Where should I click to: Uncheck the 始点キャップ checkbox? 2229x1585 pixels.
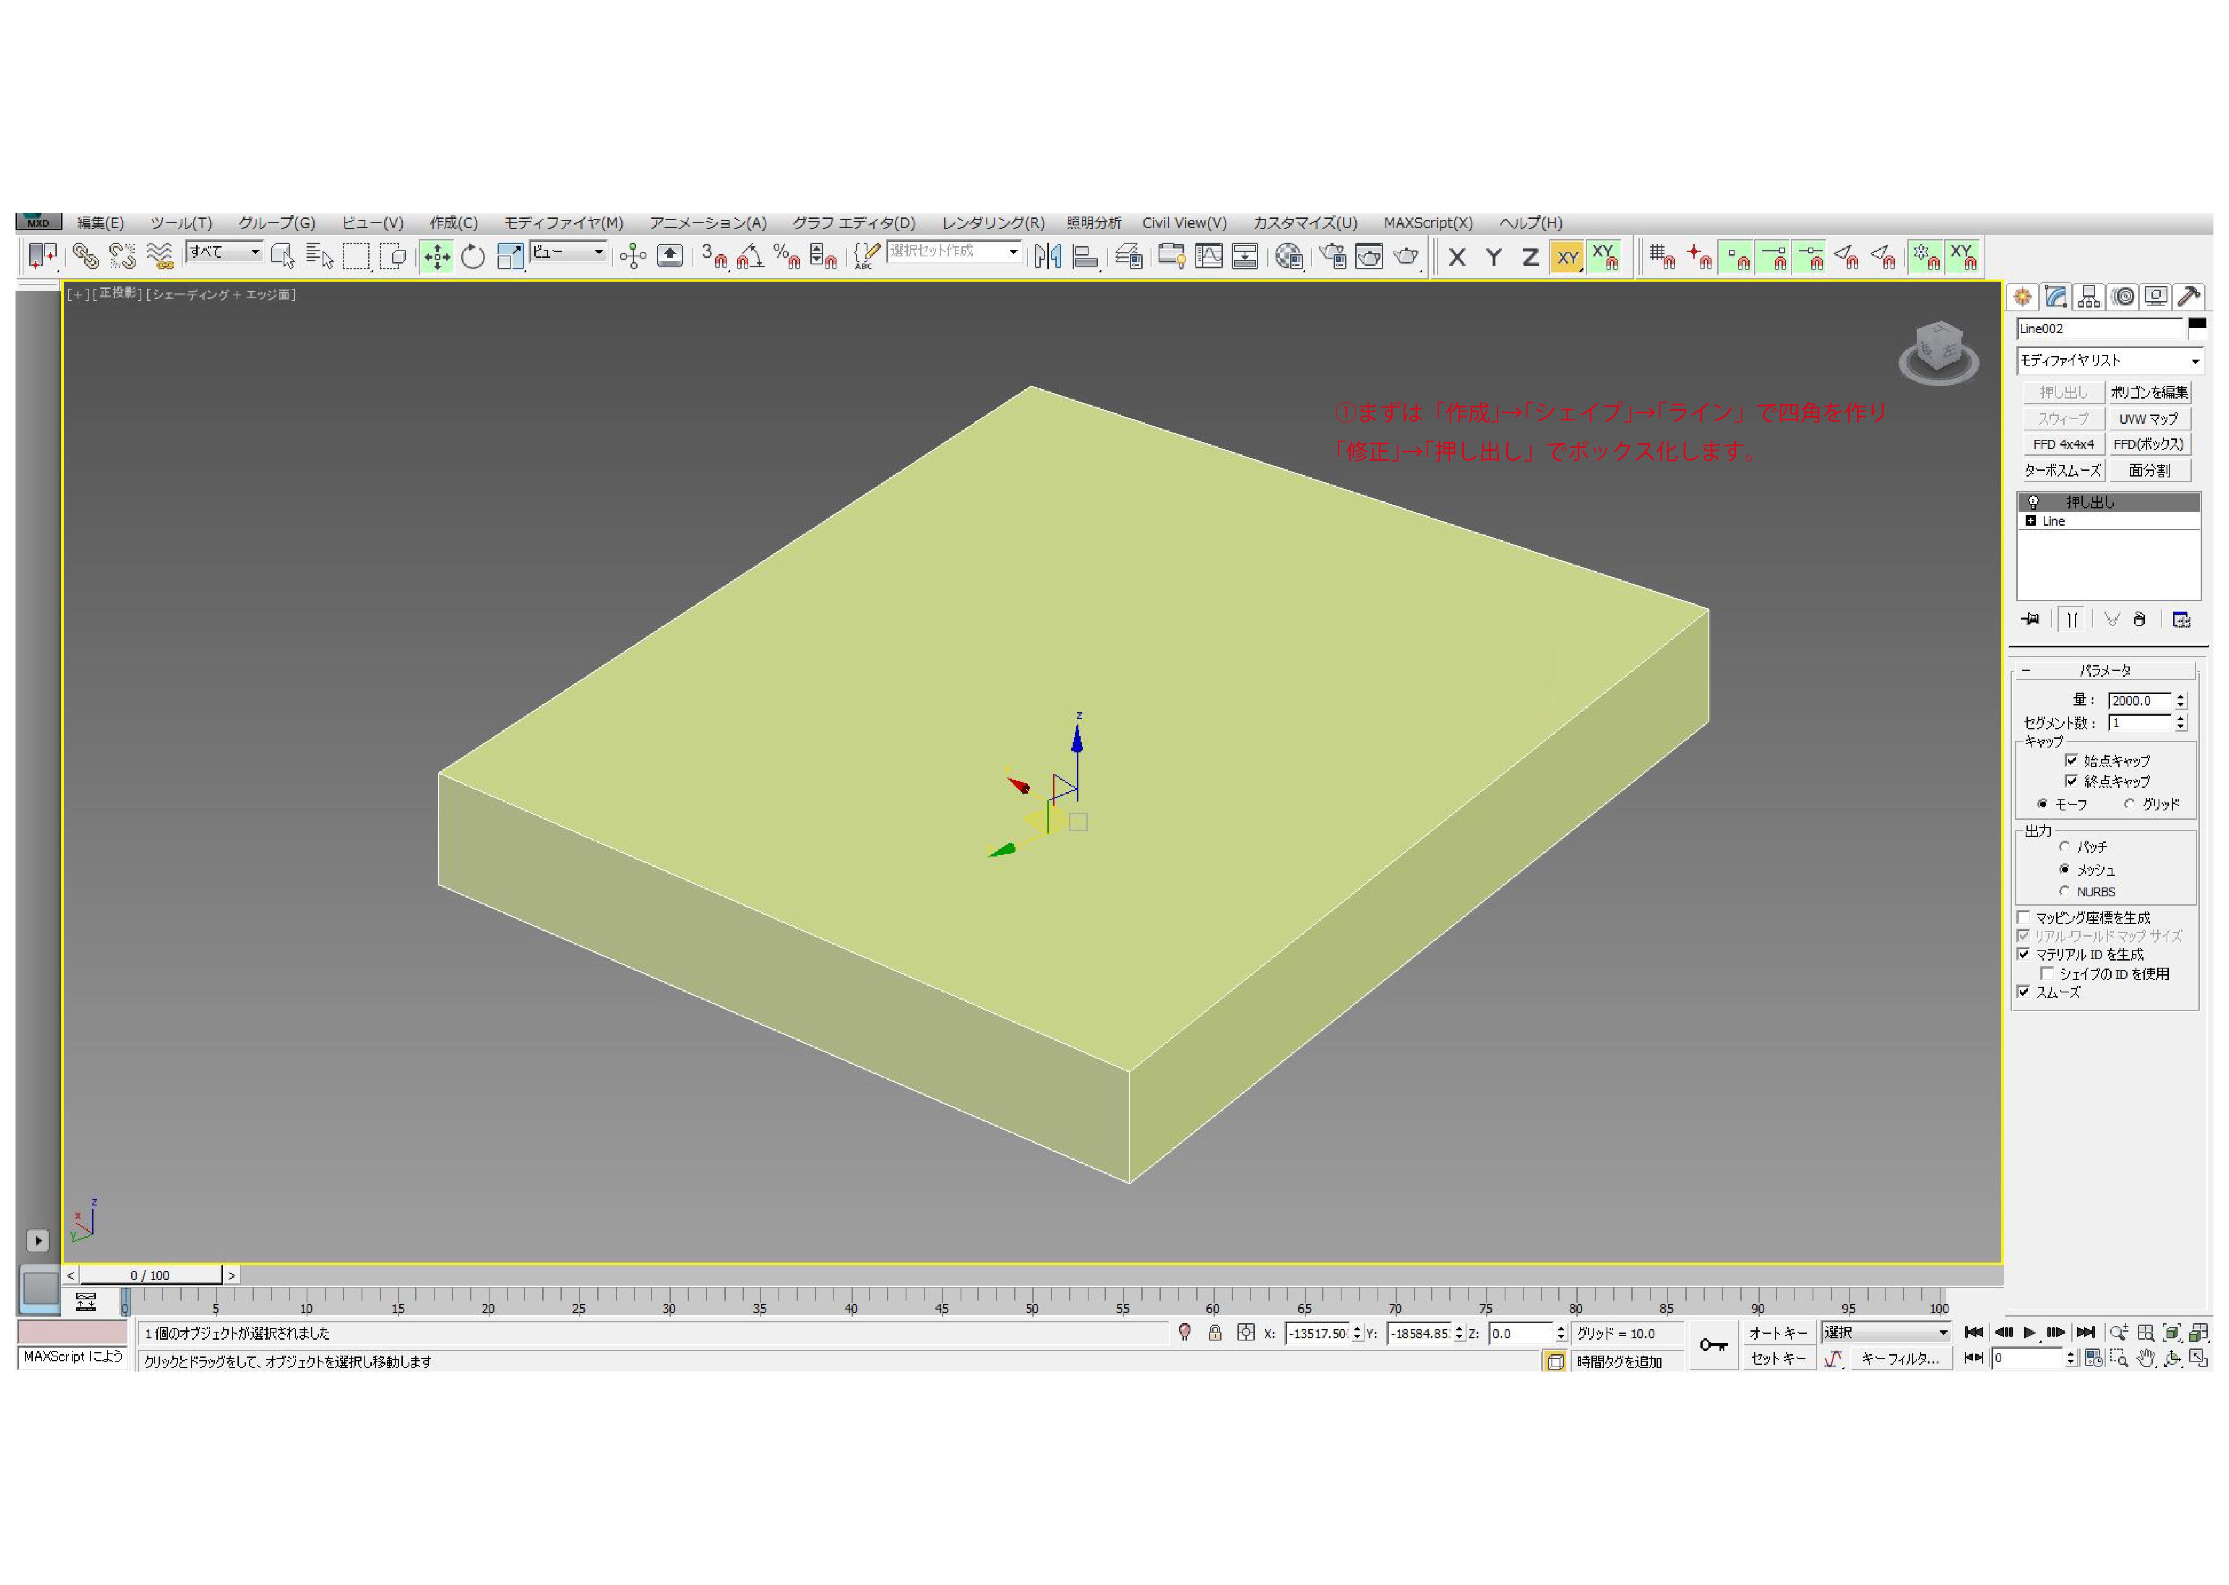coord(2071,760)
